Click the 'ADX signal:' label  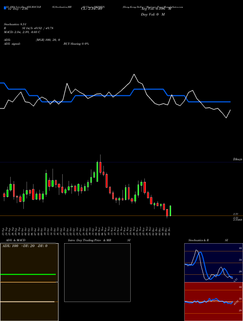click(12, 44)
